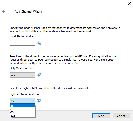Close the Add Channel Wizard window
Screen dimensions: 133x121
[129, 4]
